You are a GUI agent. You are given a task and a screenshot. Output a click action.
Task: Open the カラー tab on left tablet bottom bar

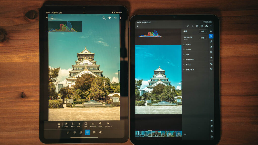73,125
